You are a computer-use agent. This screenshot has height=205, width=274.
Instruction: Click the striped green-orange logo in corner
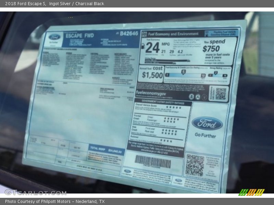251,192
